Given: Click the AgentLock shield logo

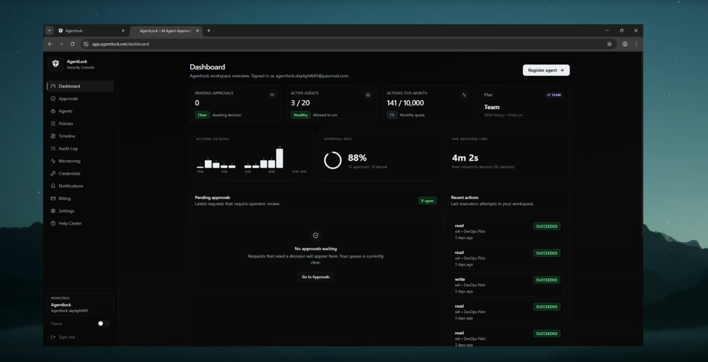Looking at the screenshot, I should 56,64.
